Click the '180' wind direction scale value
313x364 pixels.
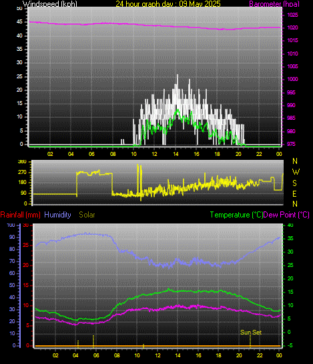22,182
